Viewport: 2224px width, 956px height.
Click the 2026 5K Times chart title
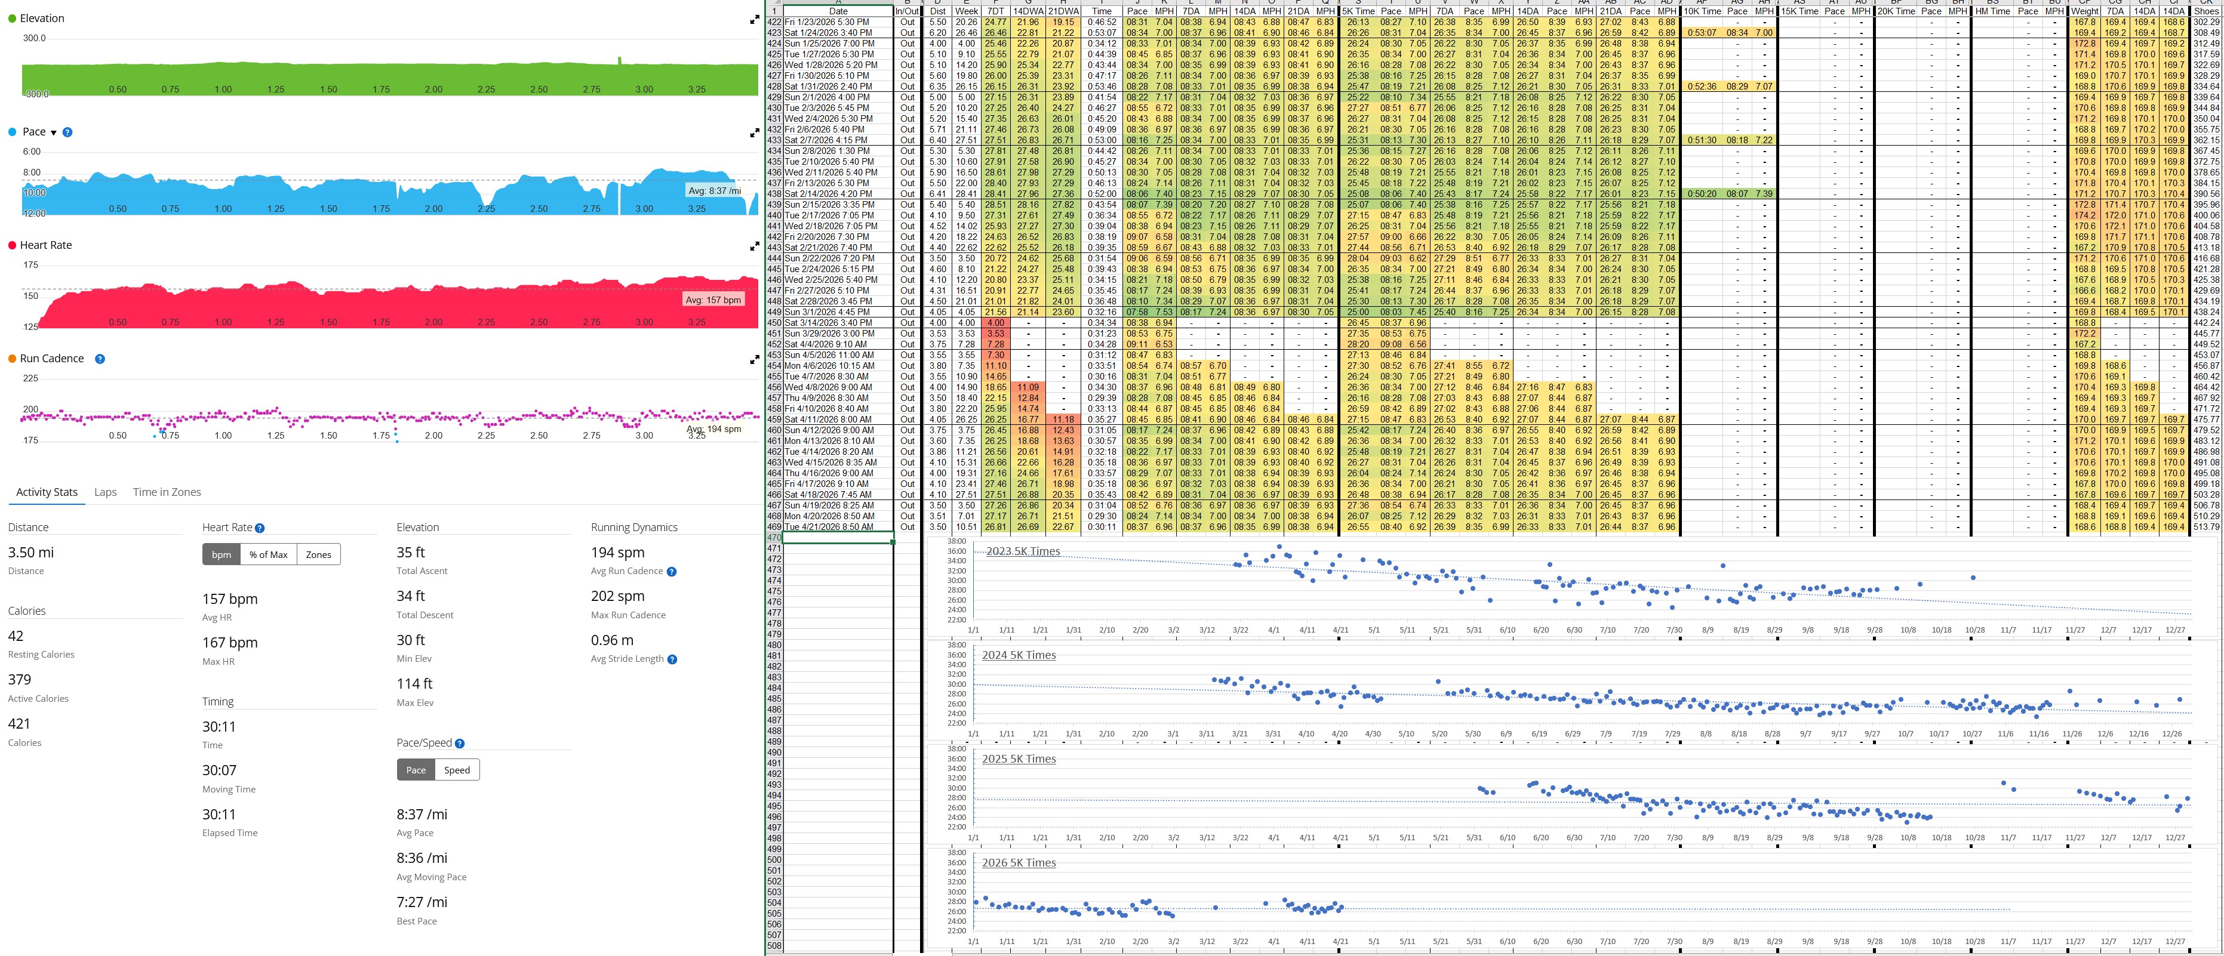(x=1019, y=863)
